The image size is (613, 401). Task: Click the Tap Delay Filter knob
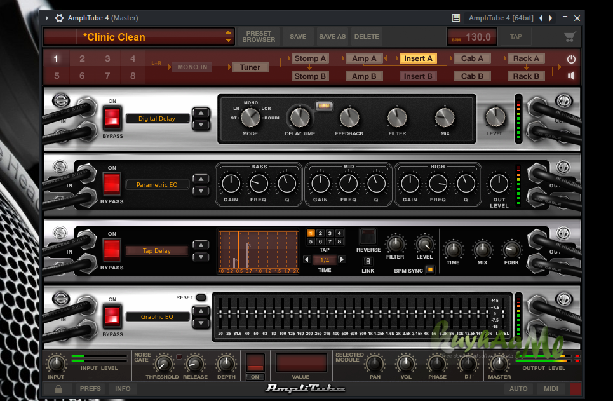[395, 244]
